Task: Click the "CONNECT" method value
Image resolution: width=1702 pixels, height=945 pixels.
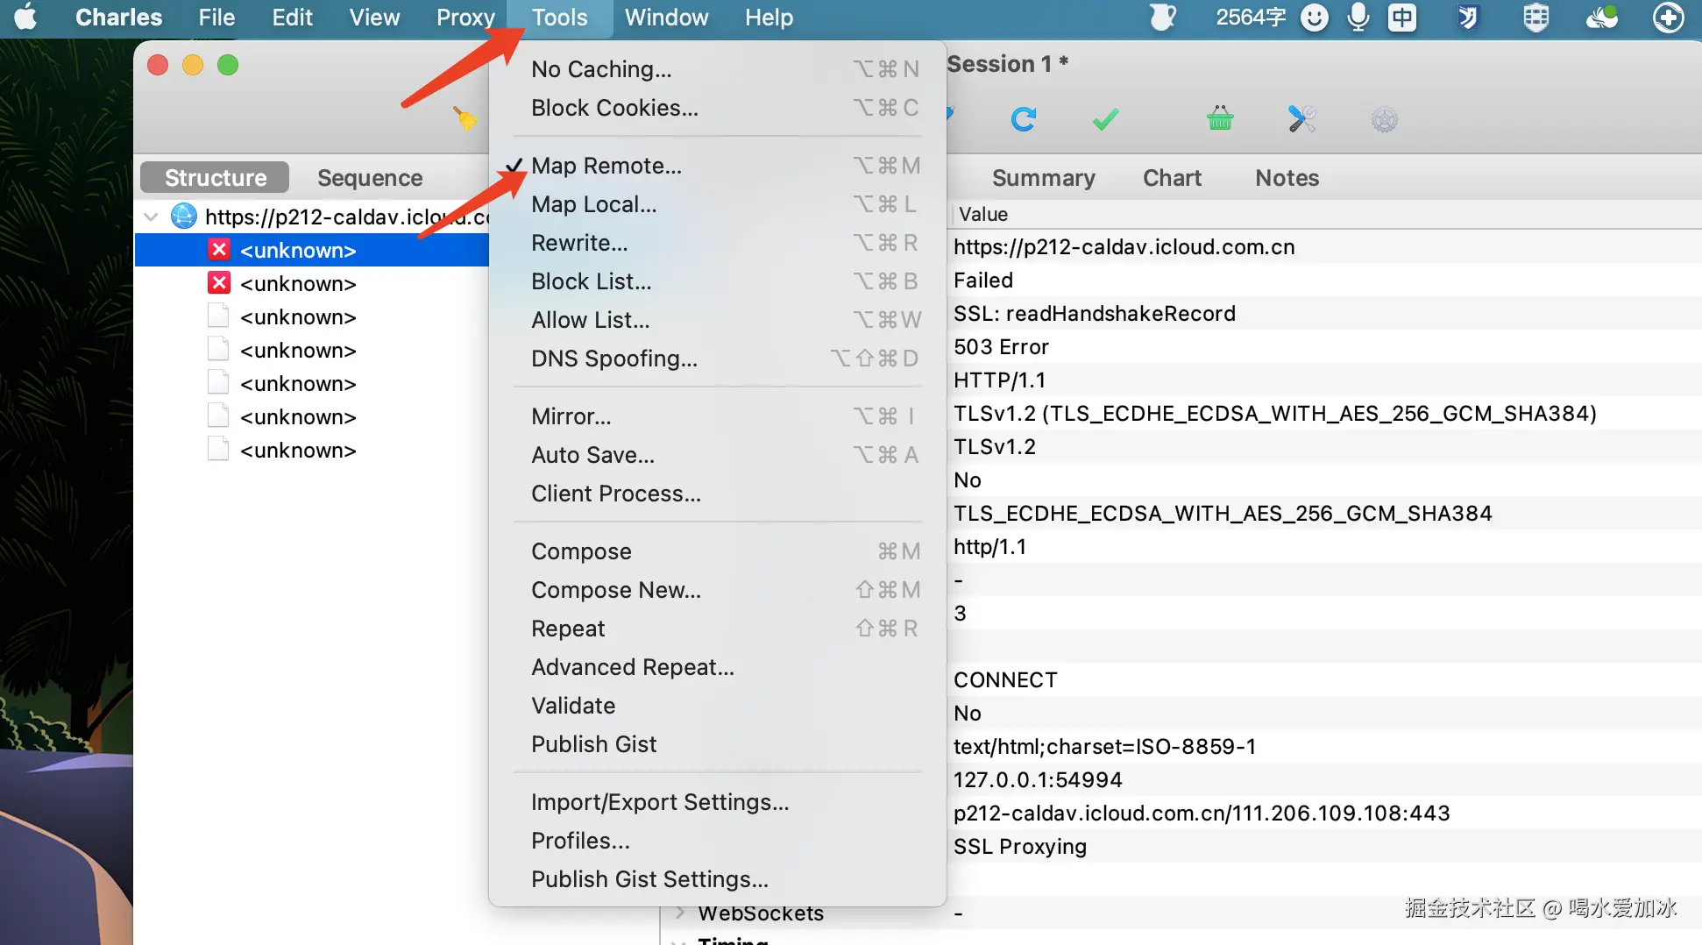Action: click(1005, 679)
